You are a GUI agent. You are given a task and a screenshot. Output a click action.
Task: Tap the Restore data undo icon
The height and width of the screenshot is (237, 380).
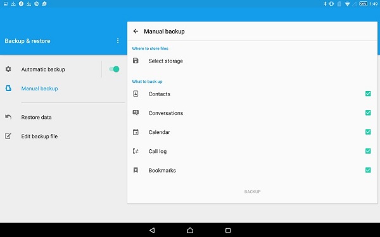tap(8, 117)
